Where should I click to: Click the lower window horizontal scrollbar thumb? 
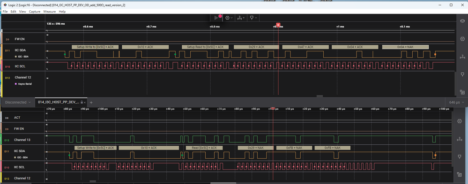(93, 181)
